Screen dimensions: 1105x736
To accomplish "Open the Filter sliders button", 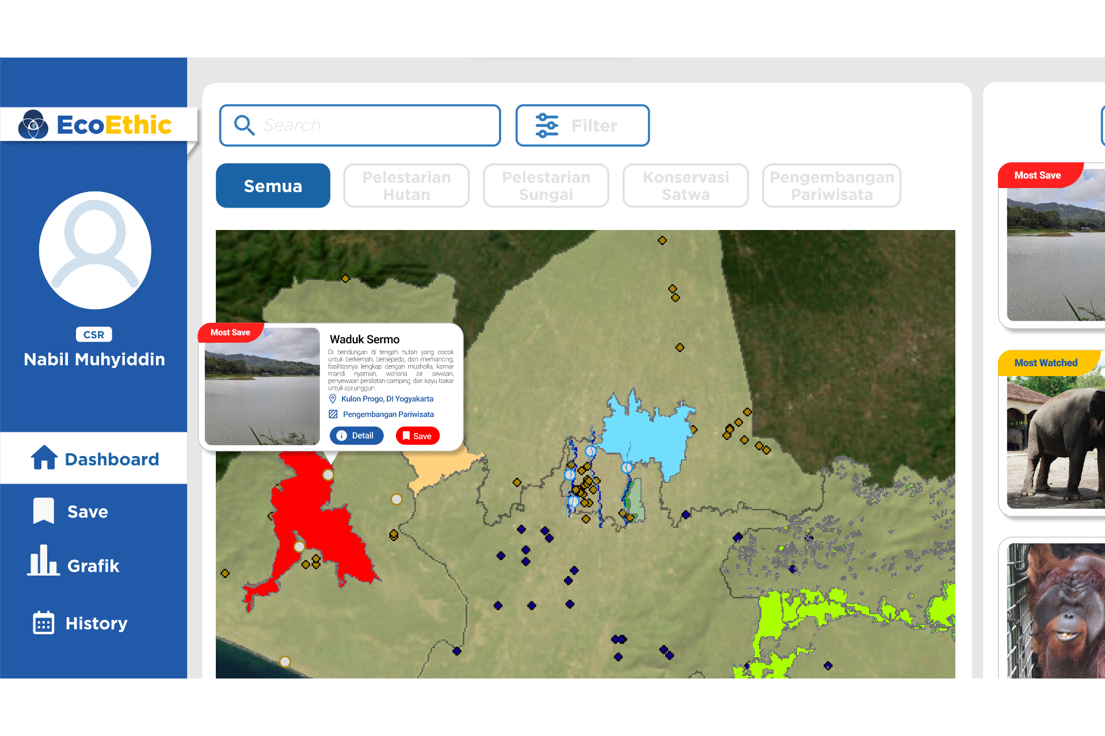I will [582, 125].
